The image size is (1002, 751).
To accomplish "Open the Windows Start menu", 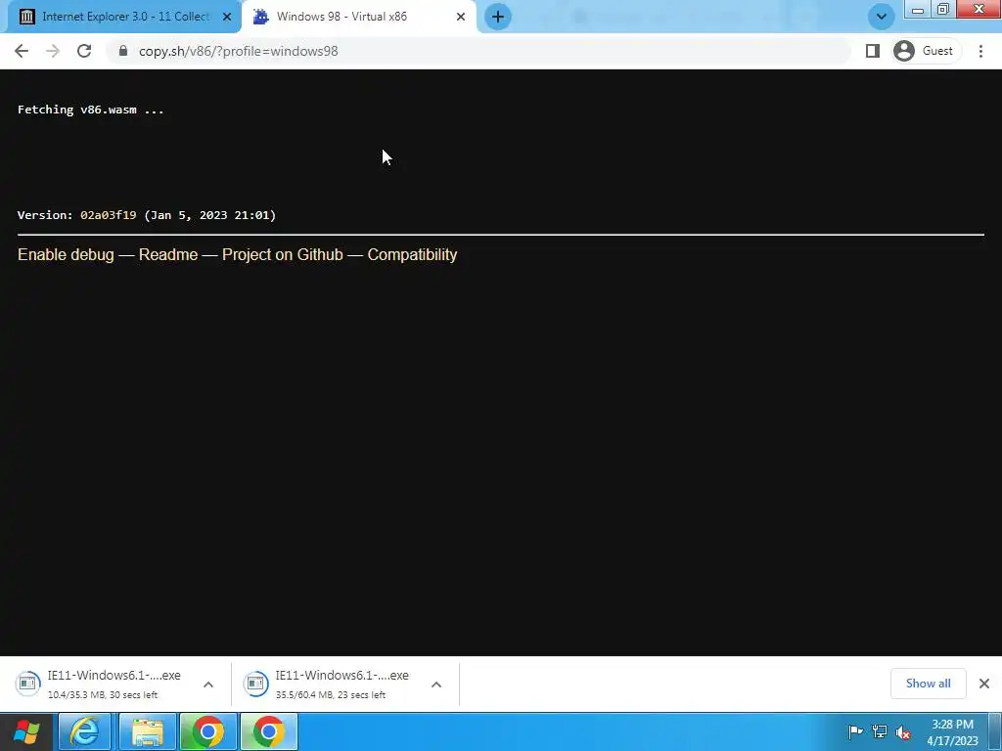I will 26,731.
